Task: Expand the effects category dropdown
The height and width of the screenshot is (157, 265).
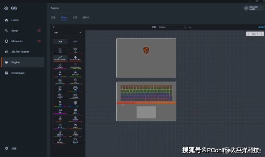Action: 67,32
